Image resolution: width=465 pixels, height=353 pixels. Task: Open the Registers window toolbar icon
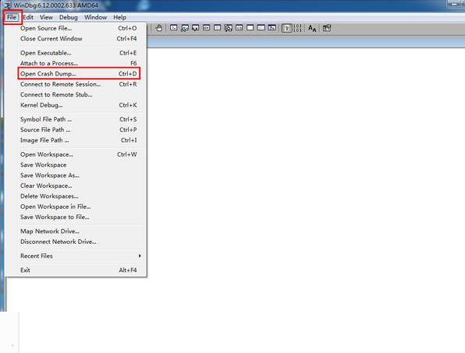tap(207, 28)
